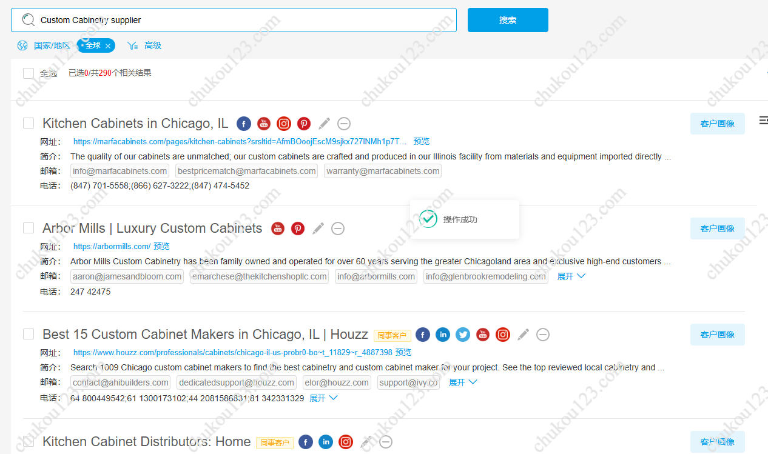Open the marfacabinets.com website link
Screen dimensions: 768x454
[240, 141]
